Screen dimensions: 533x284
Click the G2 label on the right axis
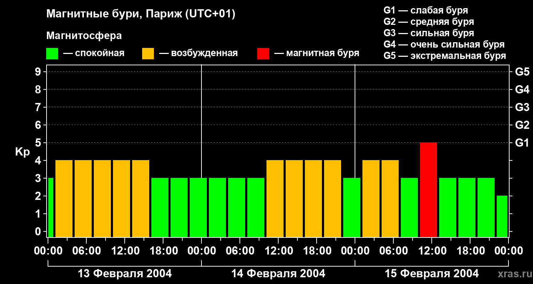coord(522,125)
